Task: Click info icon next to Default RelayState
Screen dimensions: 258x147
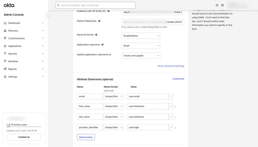Action: click(x=99, y=21)
